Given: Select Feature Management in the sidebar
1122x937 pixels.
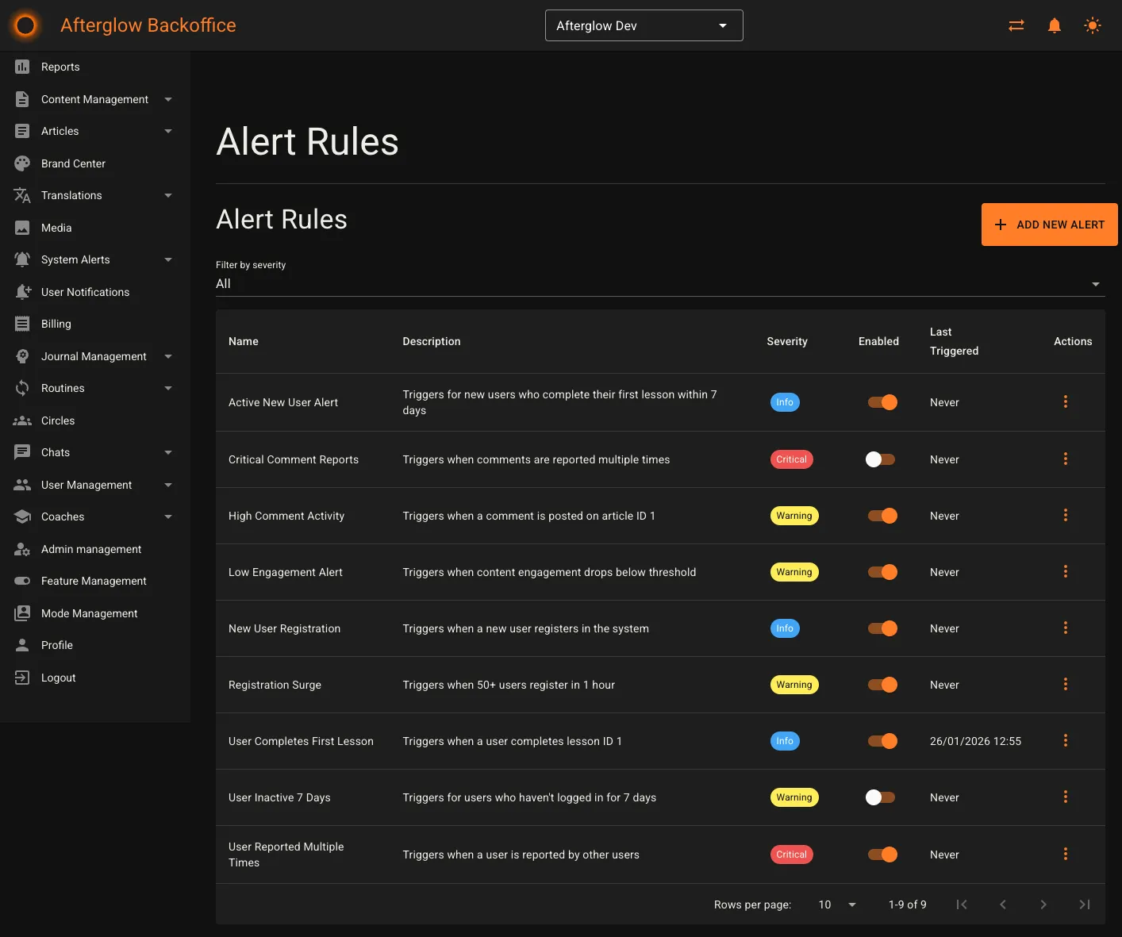Looking at the screenshot, I should (93, 581).
